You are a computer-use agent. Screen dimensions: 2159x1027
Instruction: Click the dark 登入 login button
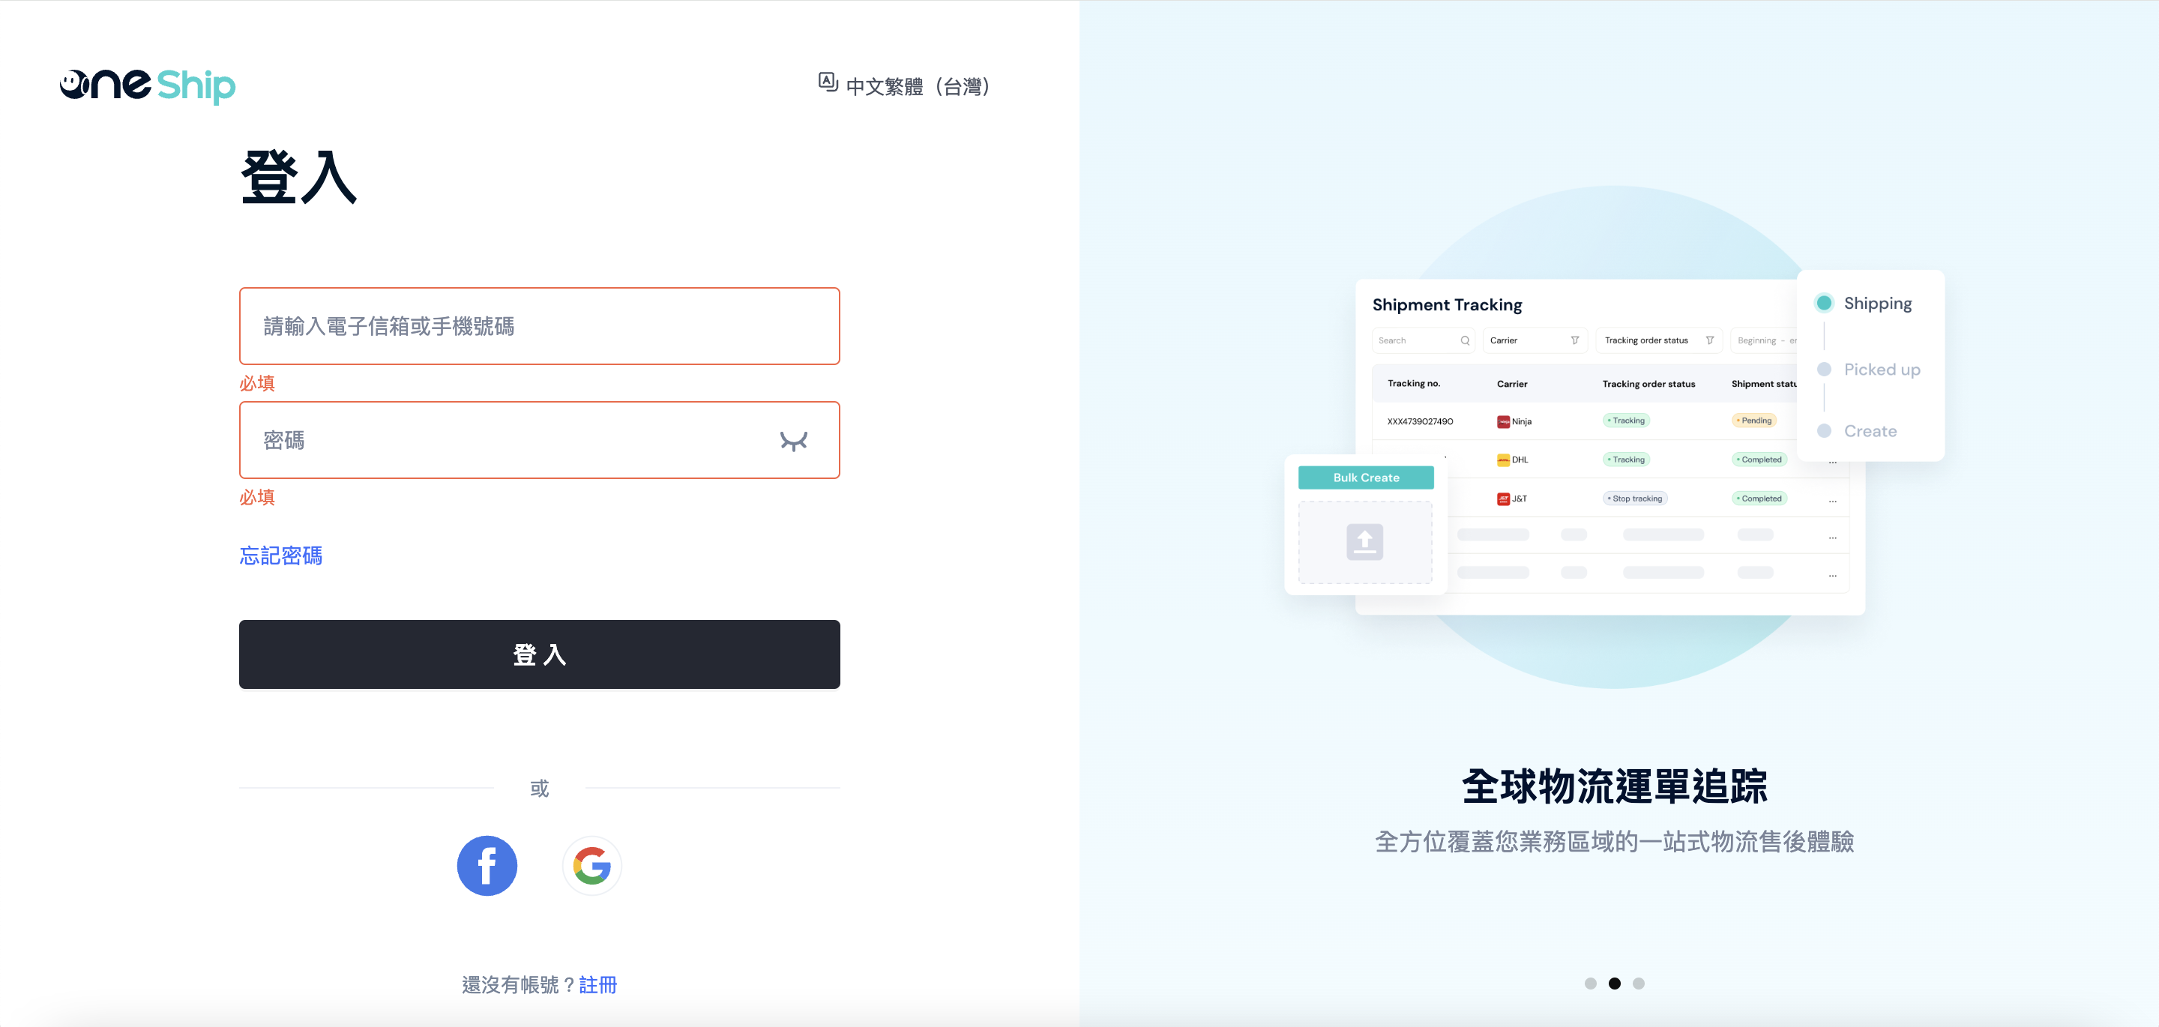pos(539,654)
